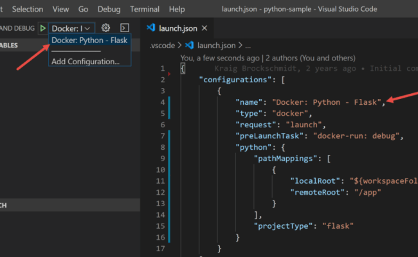The image size is (418, 257).
Task: Click the "docker-run: debug" value
Action: [356, 136]
